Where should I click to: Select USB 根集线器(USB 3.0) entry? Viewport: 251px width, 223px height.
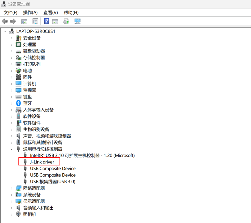(x=53, y=182)
